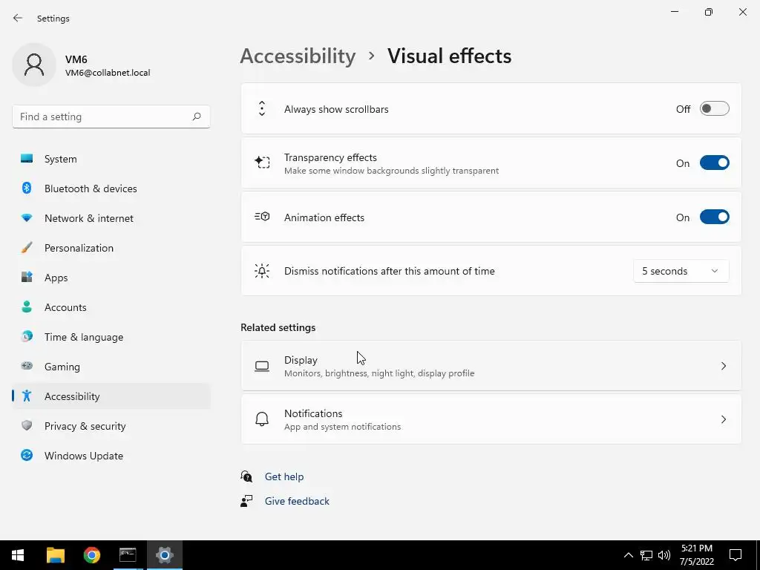Expand the Display related settings chevron
The width and height of the screenshot is (760, 570).
723,366
